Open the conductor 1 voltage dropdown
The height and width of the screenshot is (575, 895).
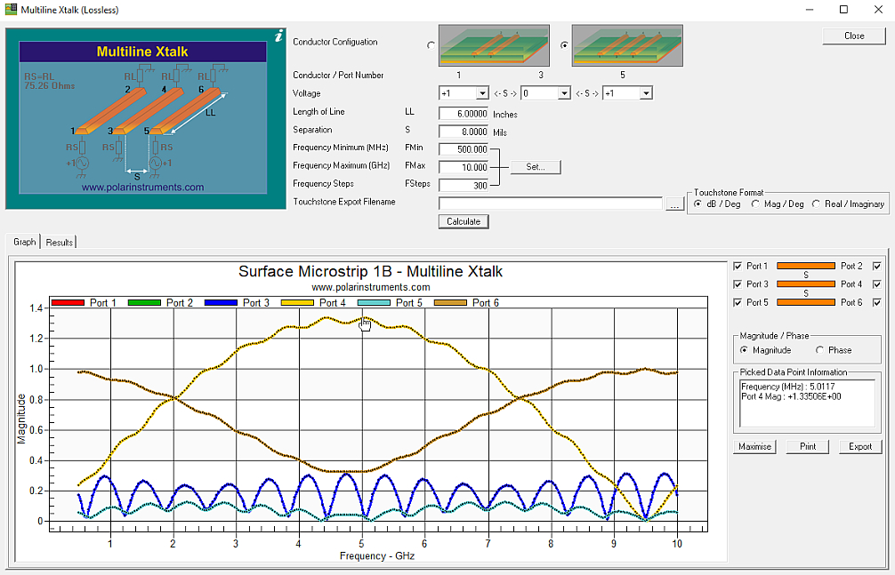pos(482,93)
